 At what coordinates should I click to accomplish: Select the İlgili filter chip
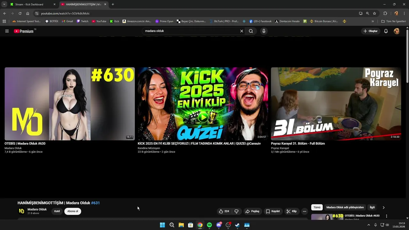372,207
